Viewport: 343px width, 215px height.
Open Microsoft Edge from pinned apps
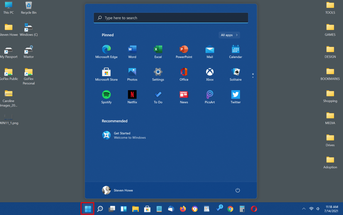pos(106,50)
